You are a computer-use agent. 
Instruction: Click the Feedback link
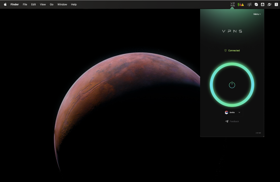pyautogui.click(x=234, y=122)
